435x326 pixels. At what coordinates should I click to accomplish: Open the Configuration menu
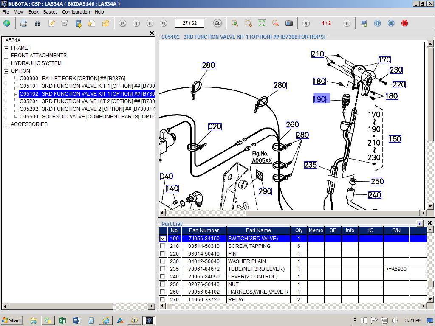(x=76, y=12)
